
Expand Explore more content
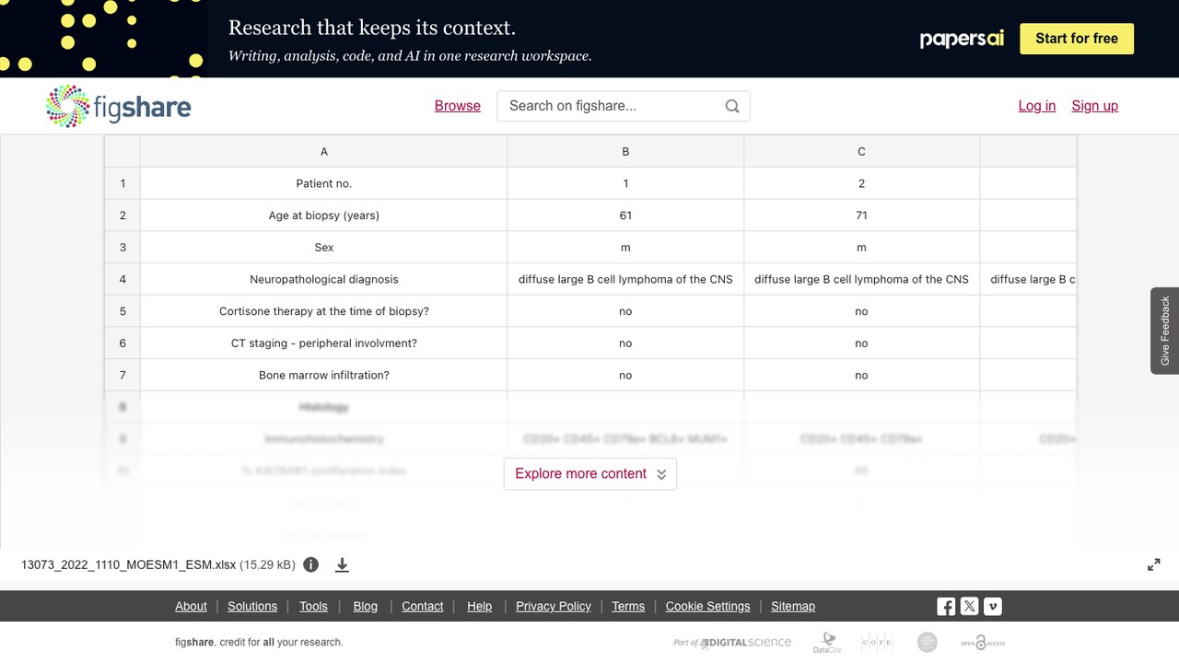(590, 473)
